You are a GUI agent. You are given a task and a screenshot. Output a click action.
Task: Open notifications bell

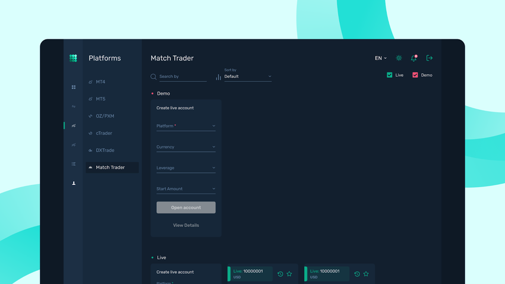(414, 58)
